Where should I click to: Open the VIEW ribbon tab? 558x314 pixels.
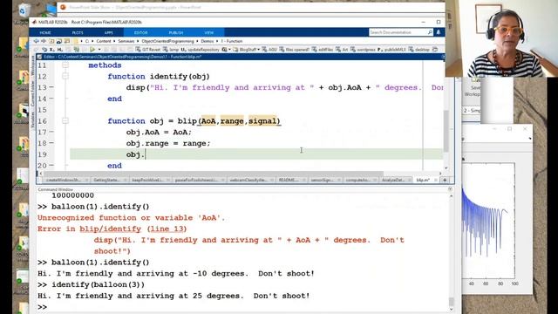pos(209,33)
